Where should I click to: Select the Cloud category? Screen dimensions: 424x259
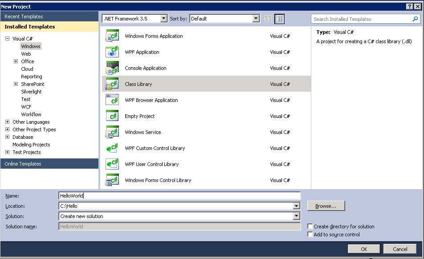[27, 69]
